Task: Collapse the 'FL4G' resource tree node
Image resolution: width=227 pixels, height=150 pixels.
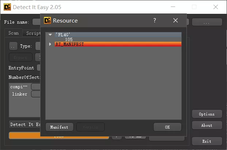Action: pyautogui.click(x=50, y=35)
